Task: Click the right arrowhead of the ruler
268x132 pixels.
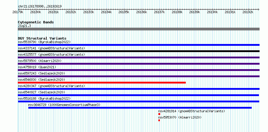Action: [259, 9]
